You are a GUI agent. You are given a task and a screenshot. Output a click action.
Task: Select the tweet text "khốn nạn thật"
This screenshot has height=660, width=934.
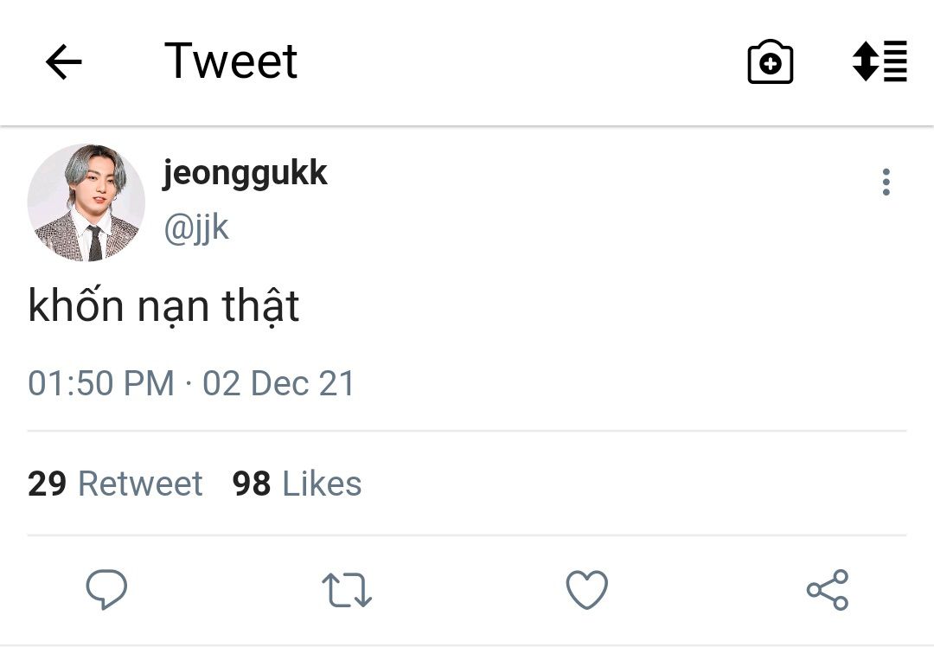(163, 307)
